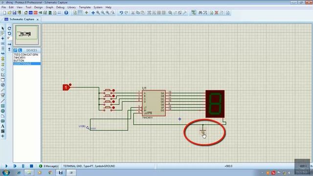Click the Zoom In magnifier icon
Viewport: 313px width, 176px height.
point(98,13)
